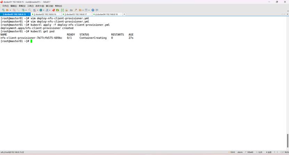Click the highlight pen icon
This screenshot has width=289, height=155.
(76, 10)
